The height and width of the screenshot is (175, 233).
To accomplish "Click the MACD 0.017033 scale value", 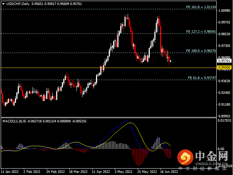I will pos(224,121).
